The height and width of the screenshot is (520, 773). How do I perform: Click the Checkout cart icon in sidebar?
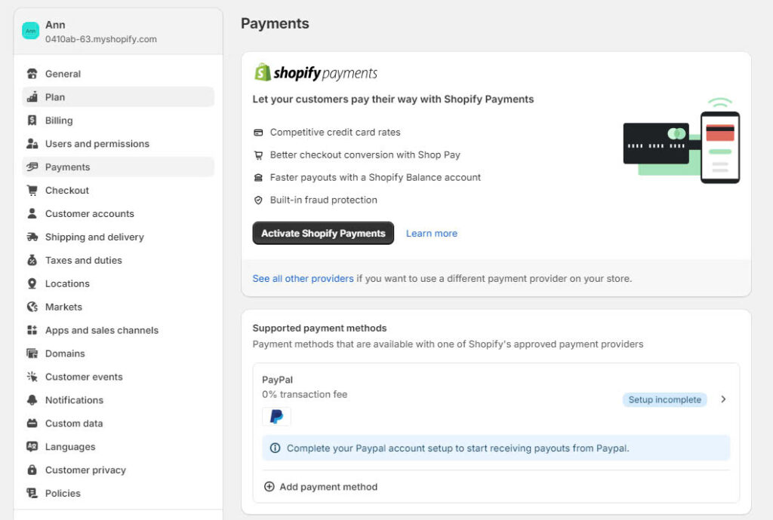tap(32, 191)
